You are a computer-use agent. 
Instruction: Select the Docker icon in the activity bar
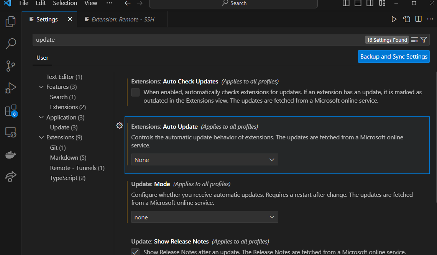10,154
